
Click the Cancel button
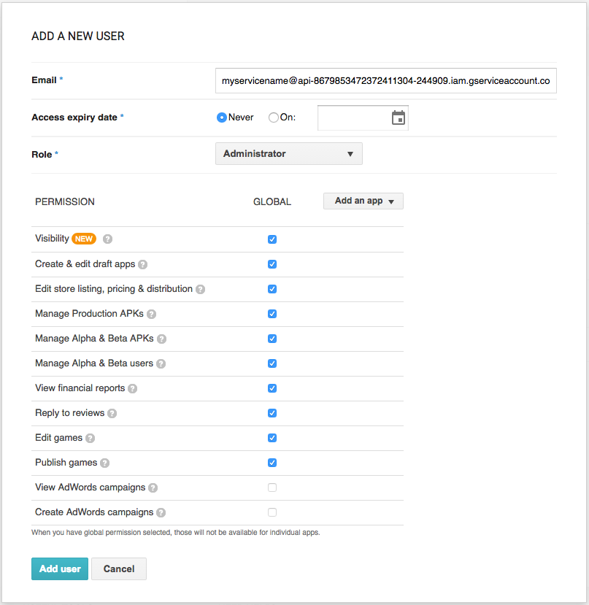pos(119,569)
